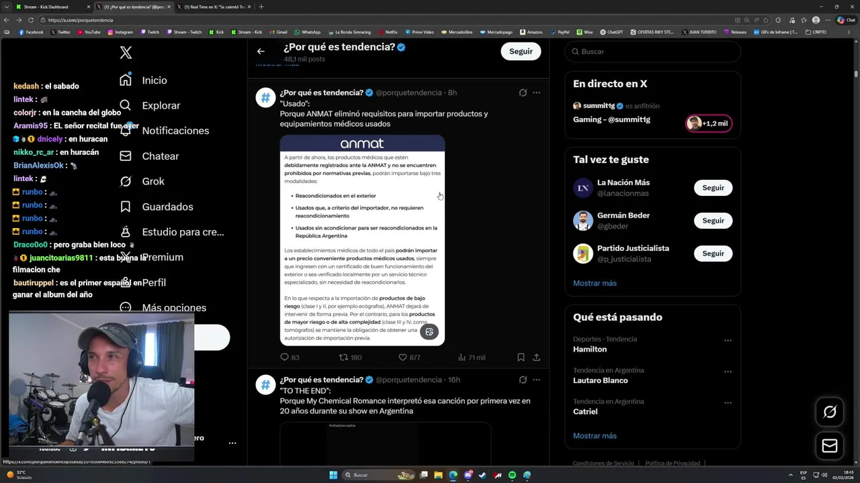860x483 pixels.
Task: Open options for Catriel trend
Action: 728,402
